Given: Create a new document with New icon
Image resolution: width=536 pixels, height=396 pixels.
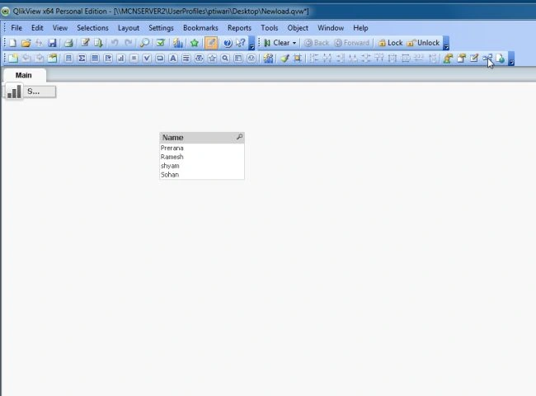Looking at the screenshot, I should tap(12, 43).
